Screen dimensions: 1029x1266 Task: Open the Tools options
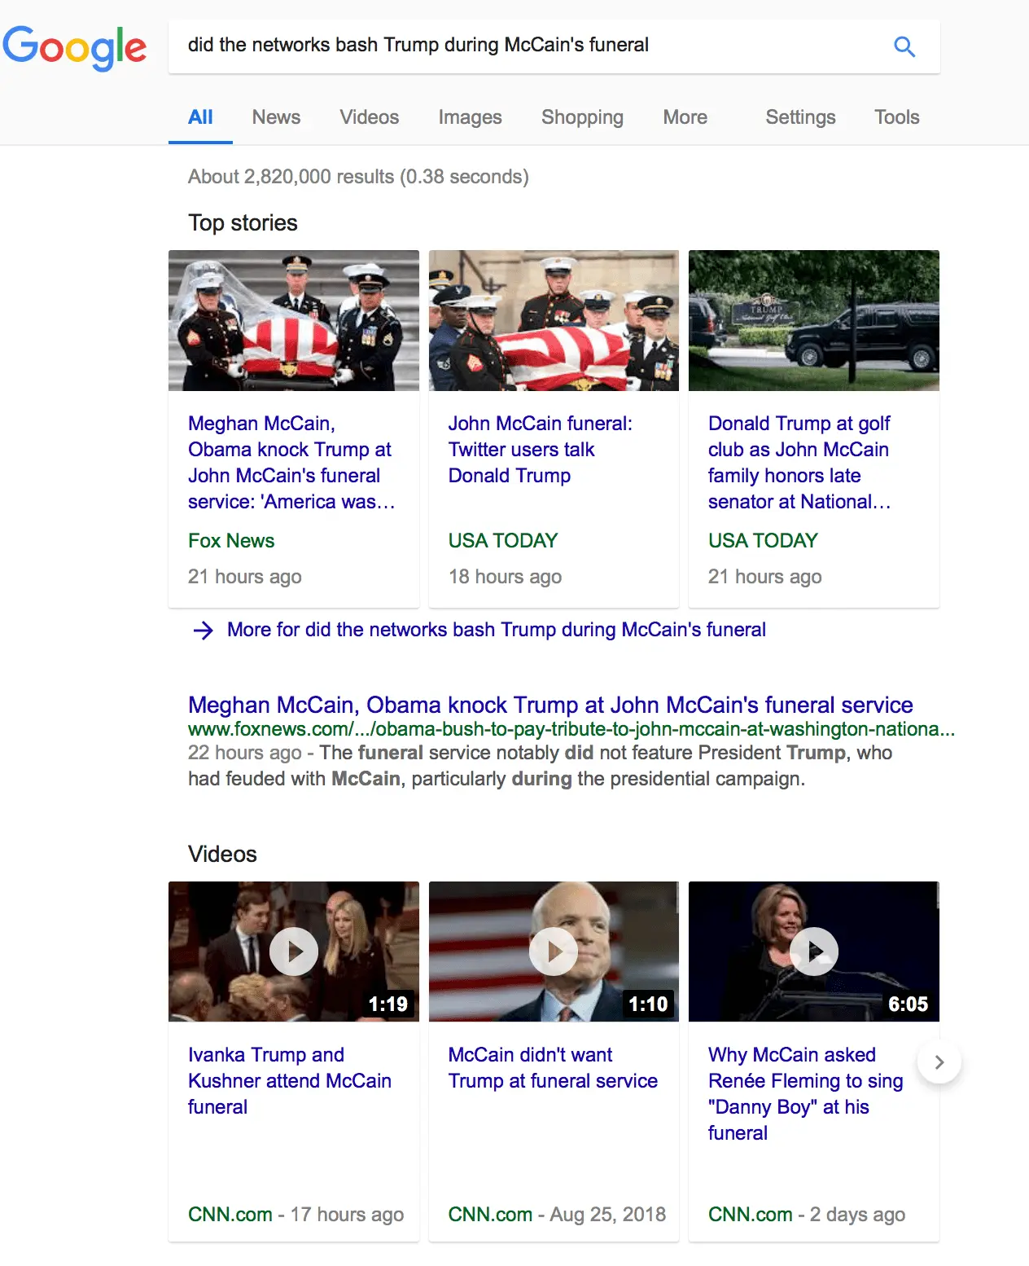(x=895, y=116)
